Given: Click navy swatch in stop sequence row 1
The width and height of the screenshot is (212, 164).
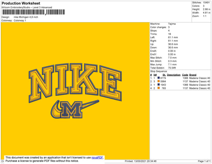Looking at the screenshot, I should point(159,78).
